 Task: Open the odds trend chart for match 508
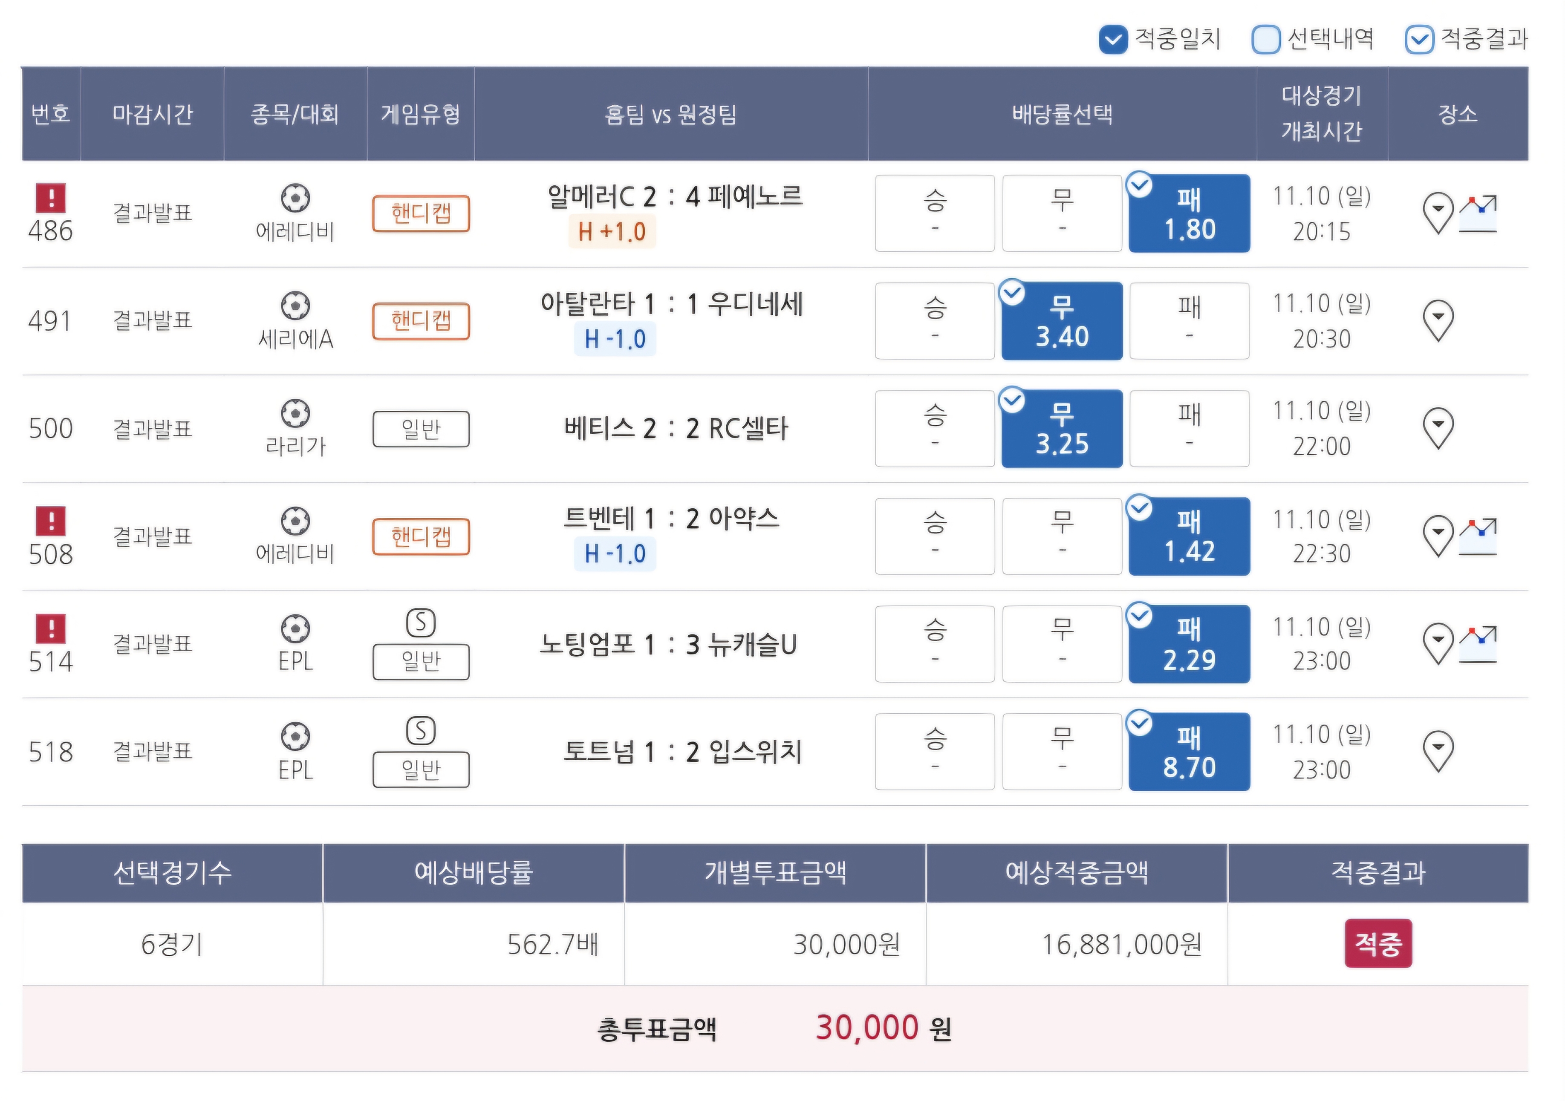pyautogui.click(x=1478, y=537)
